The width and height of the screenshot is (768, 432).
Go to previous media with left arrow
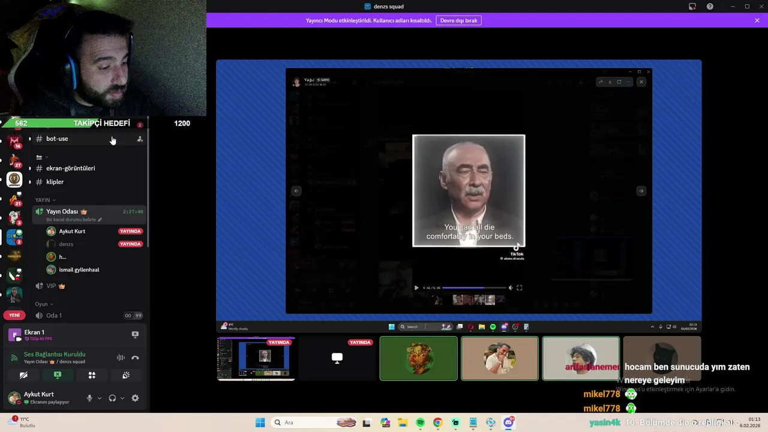click(296, 191)
